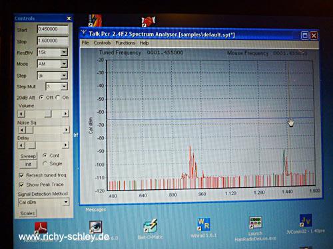Open the JVComm32 desktop shortcut
Viewport: 333px width, 249px height.
[306, 220]
